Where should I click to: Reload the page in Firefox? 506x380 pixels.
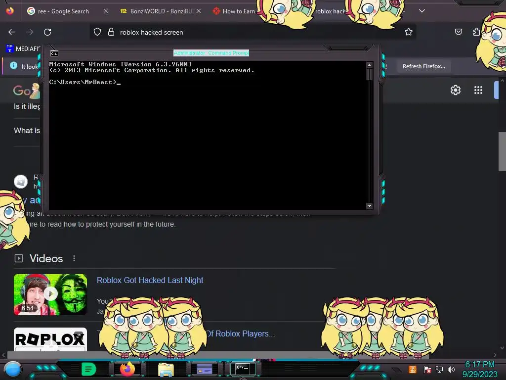pos(47,32)
